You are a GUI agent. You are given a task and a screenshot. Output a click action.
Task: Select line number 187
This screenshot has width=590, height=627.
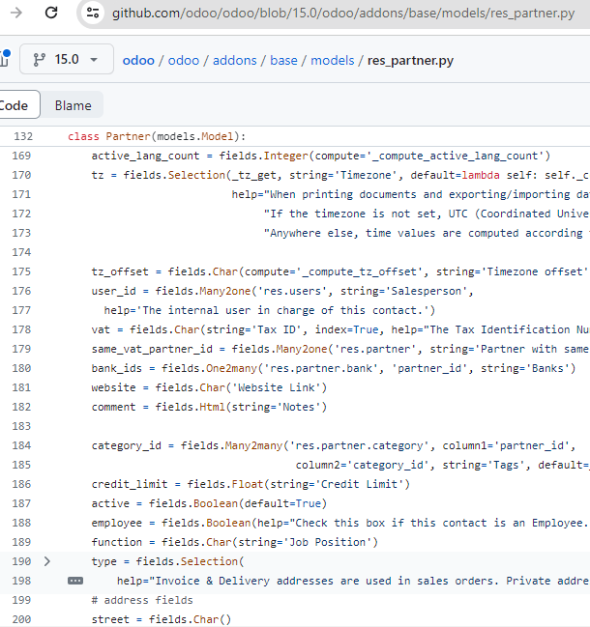click(x=21, y=503)
